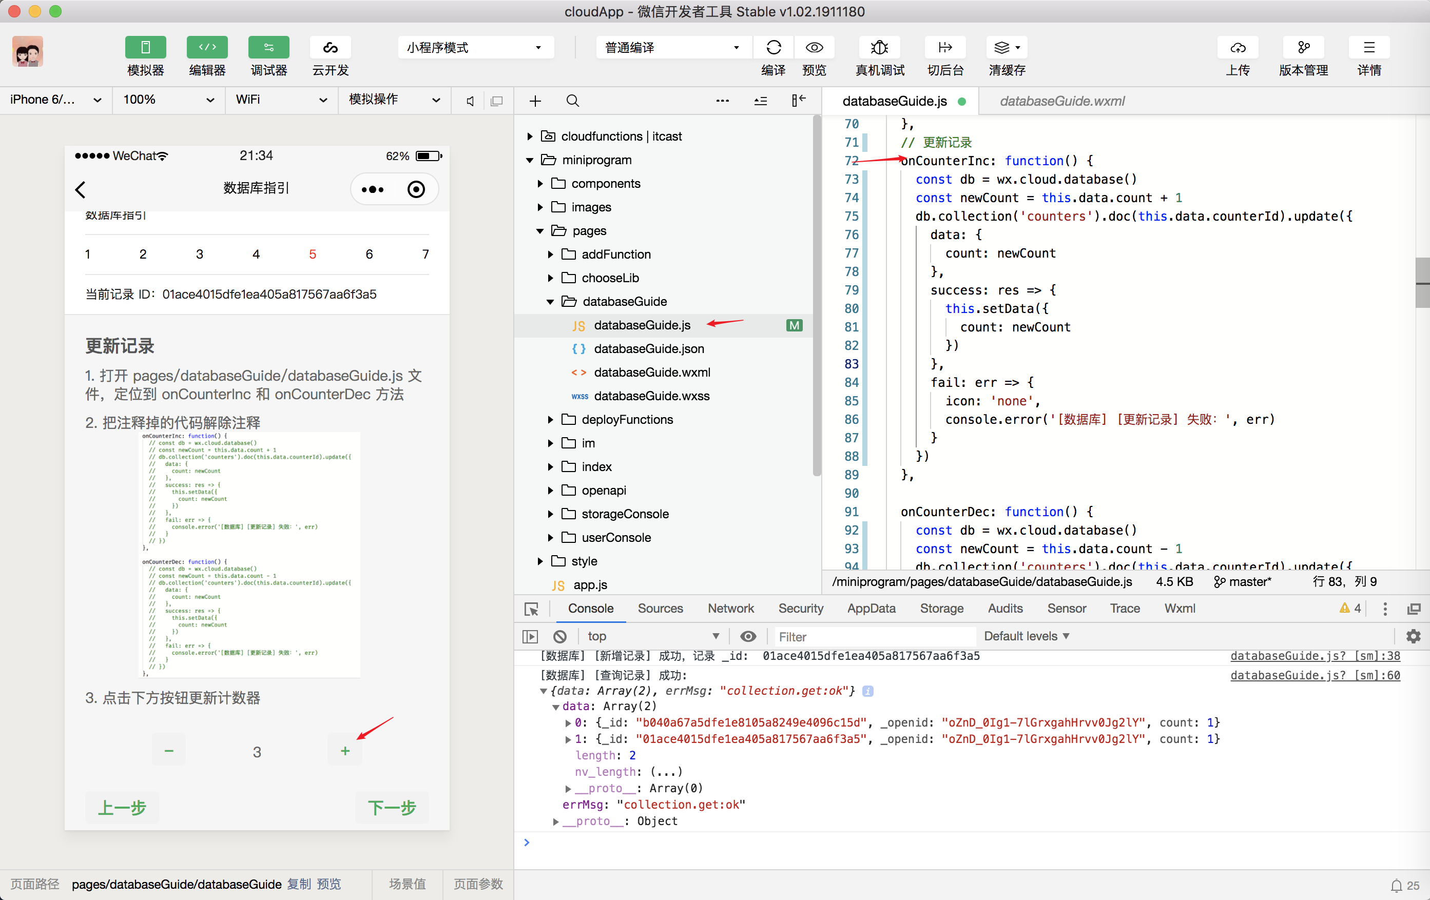Toggle the 编辑器 editor panel button
The width and height of the screenshot is (1430, 900).
click(207, 48)
